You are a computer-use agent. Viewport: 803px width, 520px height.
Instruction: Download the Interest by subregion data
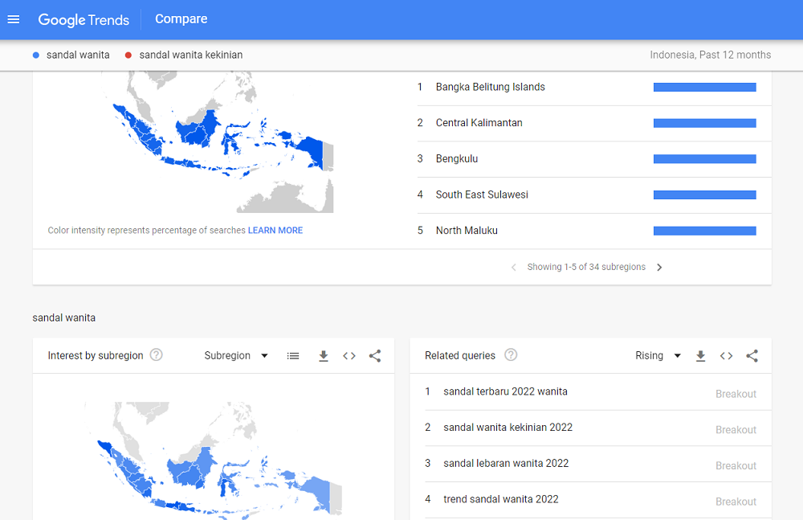click(324, 356)
